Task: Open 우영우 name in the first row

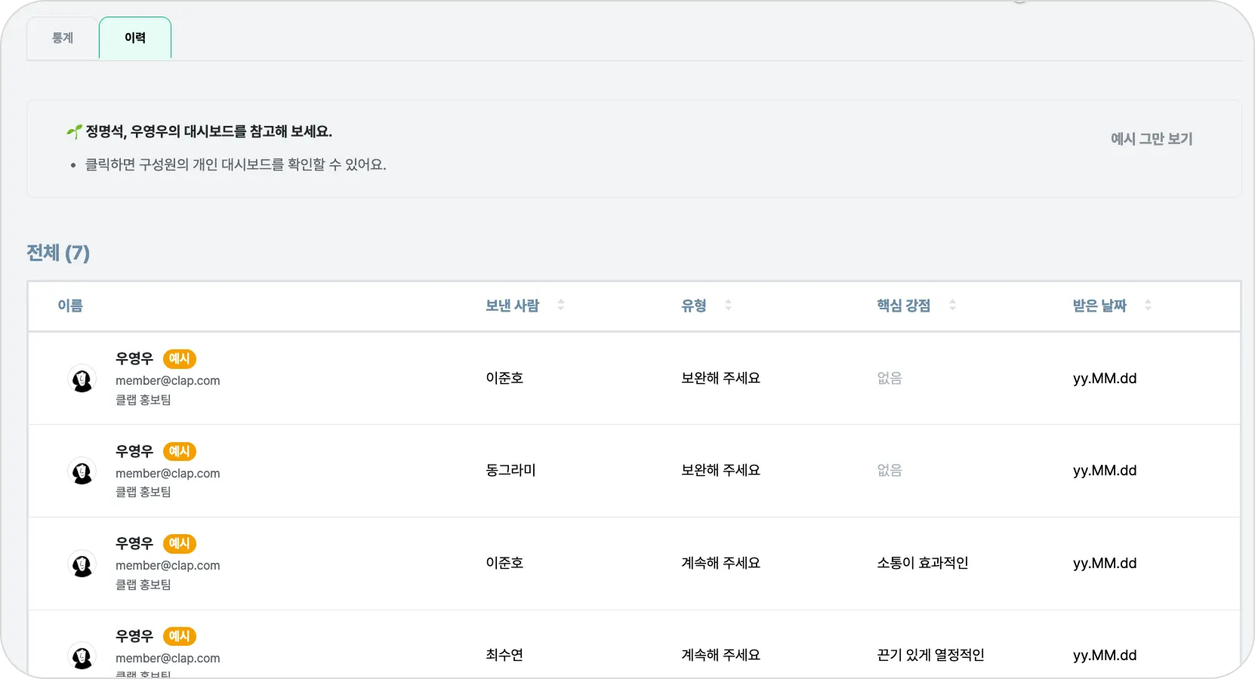Action: coord(134,359)
